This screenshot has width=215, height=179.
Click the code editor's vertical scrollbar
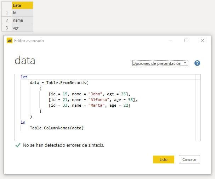[198, 106]
